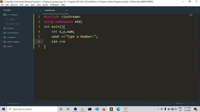The height and width of the screenshot is (112, 200).
Task: Click the Line 6, Column 12 status
Action: [14, 103]
